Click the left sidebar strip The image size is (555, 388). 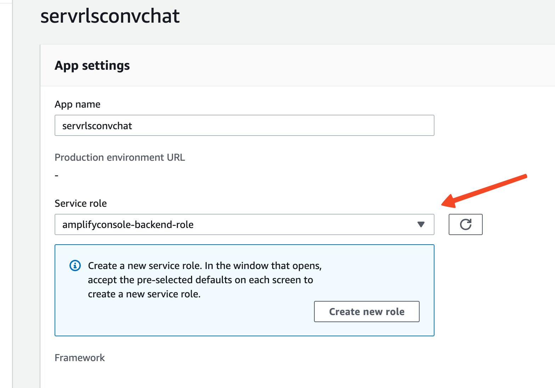click(6, 194)
